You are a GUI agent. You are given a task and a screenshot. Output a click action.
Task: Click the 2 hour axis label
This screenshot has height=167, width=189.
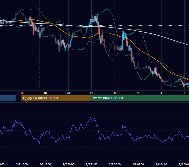pos(138,93)
